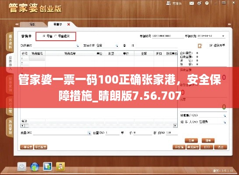This screenshot has height=175, width=239.
Task: Click the mail envelope icon in header
Action: pos(192,3)
